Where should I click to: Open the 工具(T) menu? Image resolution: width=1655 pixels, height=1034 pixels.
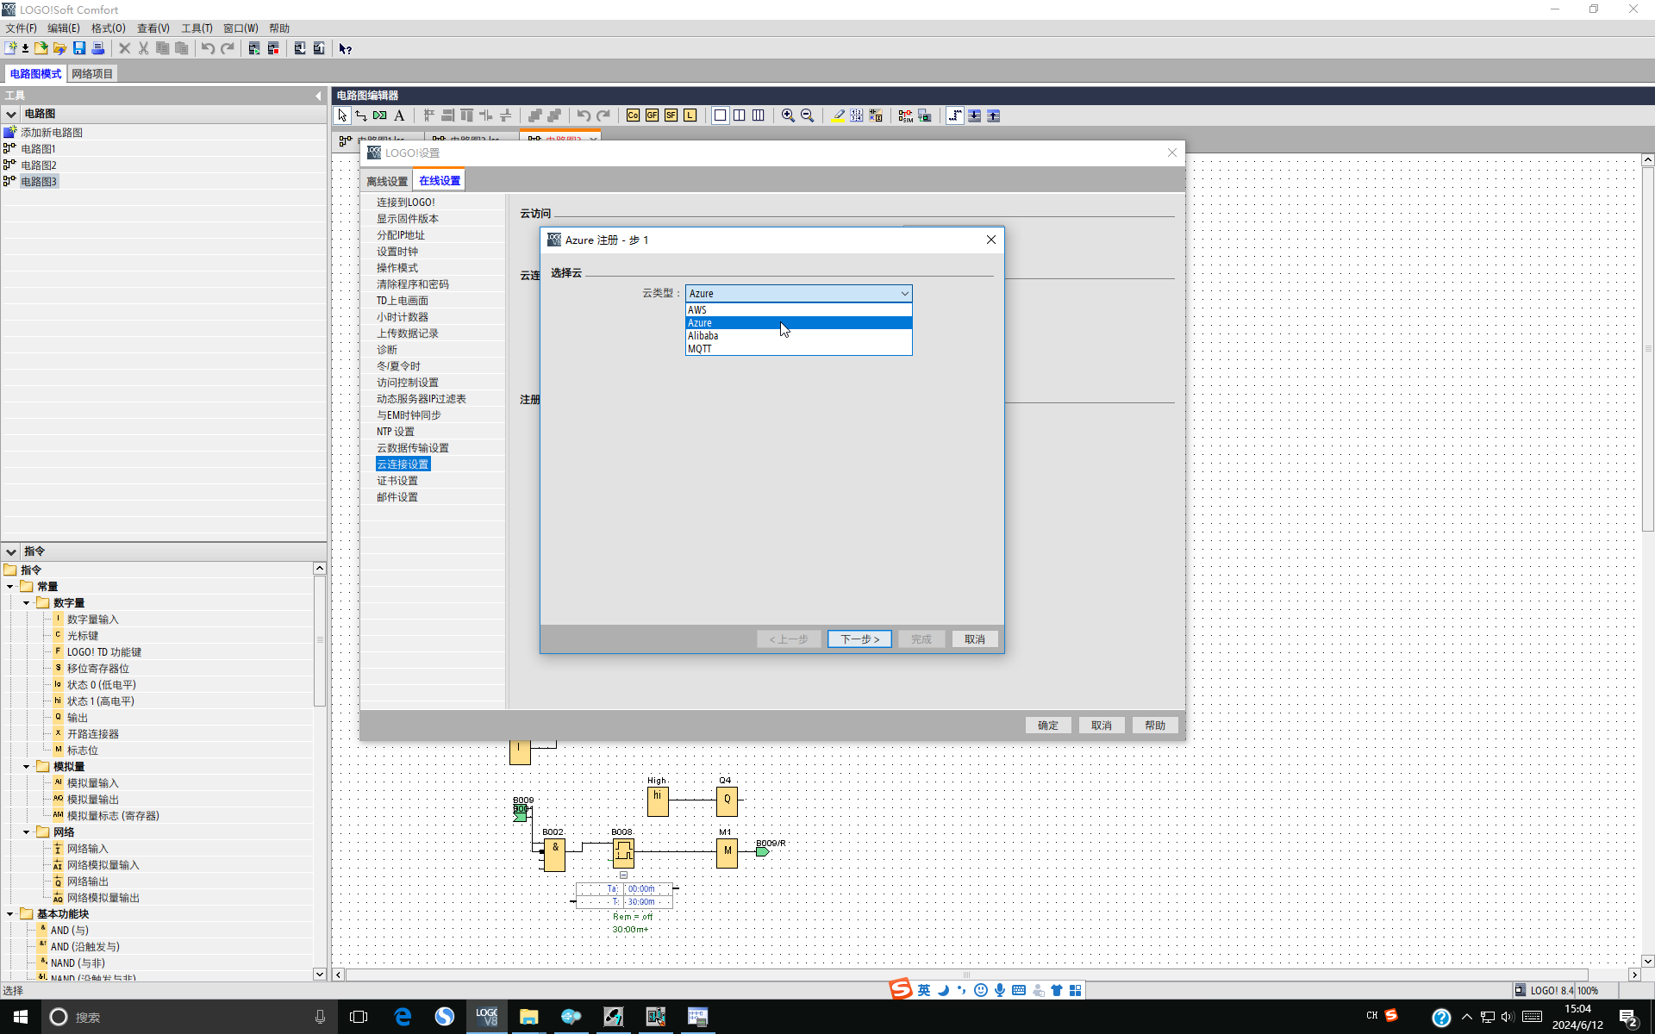coord(197,28)
